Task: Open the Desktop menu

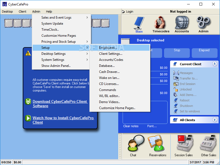Action: pyautogui.click(x=7, y=12)
